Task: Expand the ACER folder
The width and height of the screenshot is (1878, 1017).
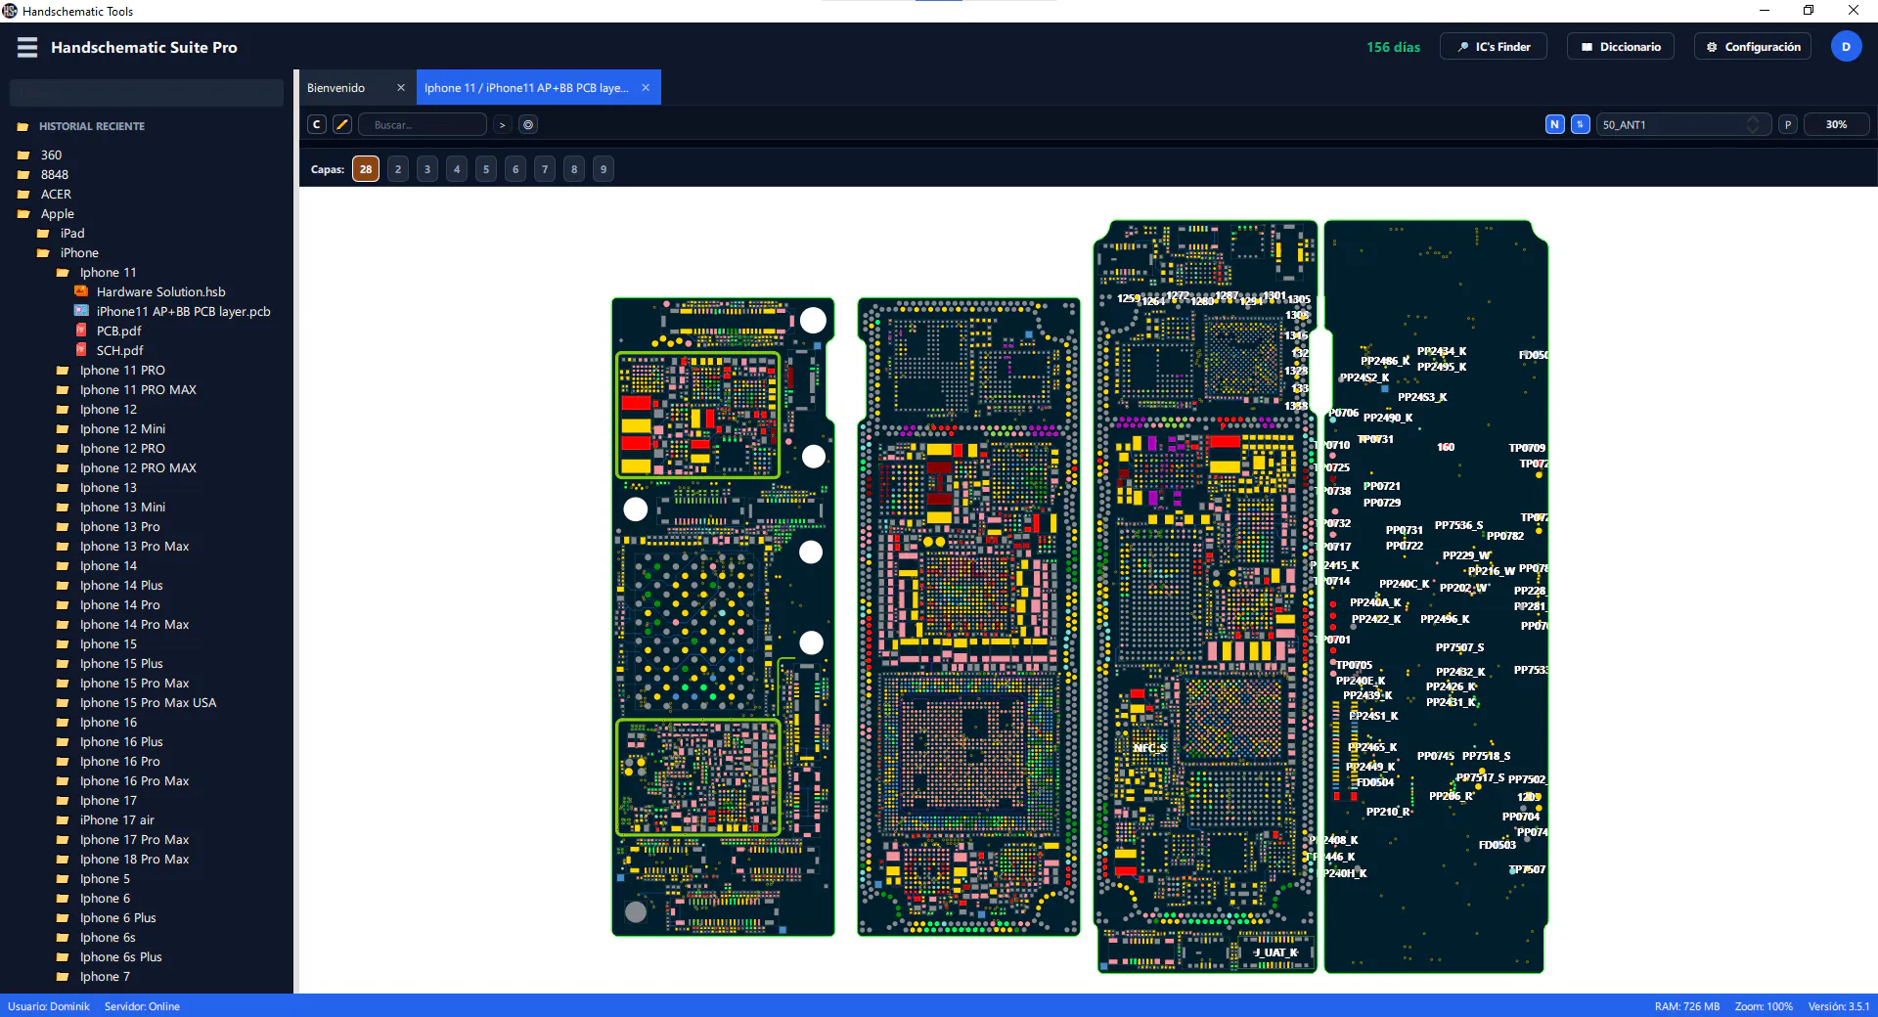Action: (56, 194)
